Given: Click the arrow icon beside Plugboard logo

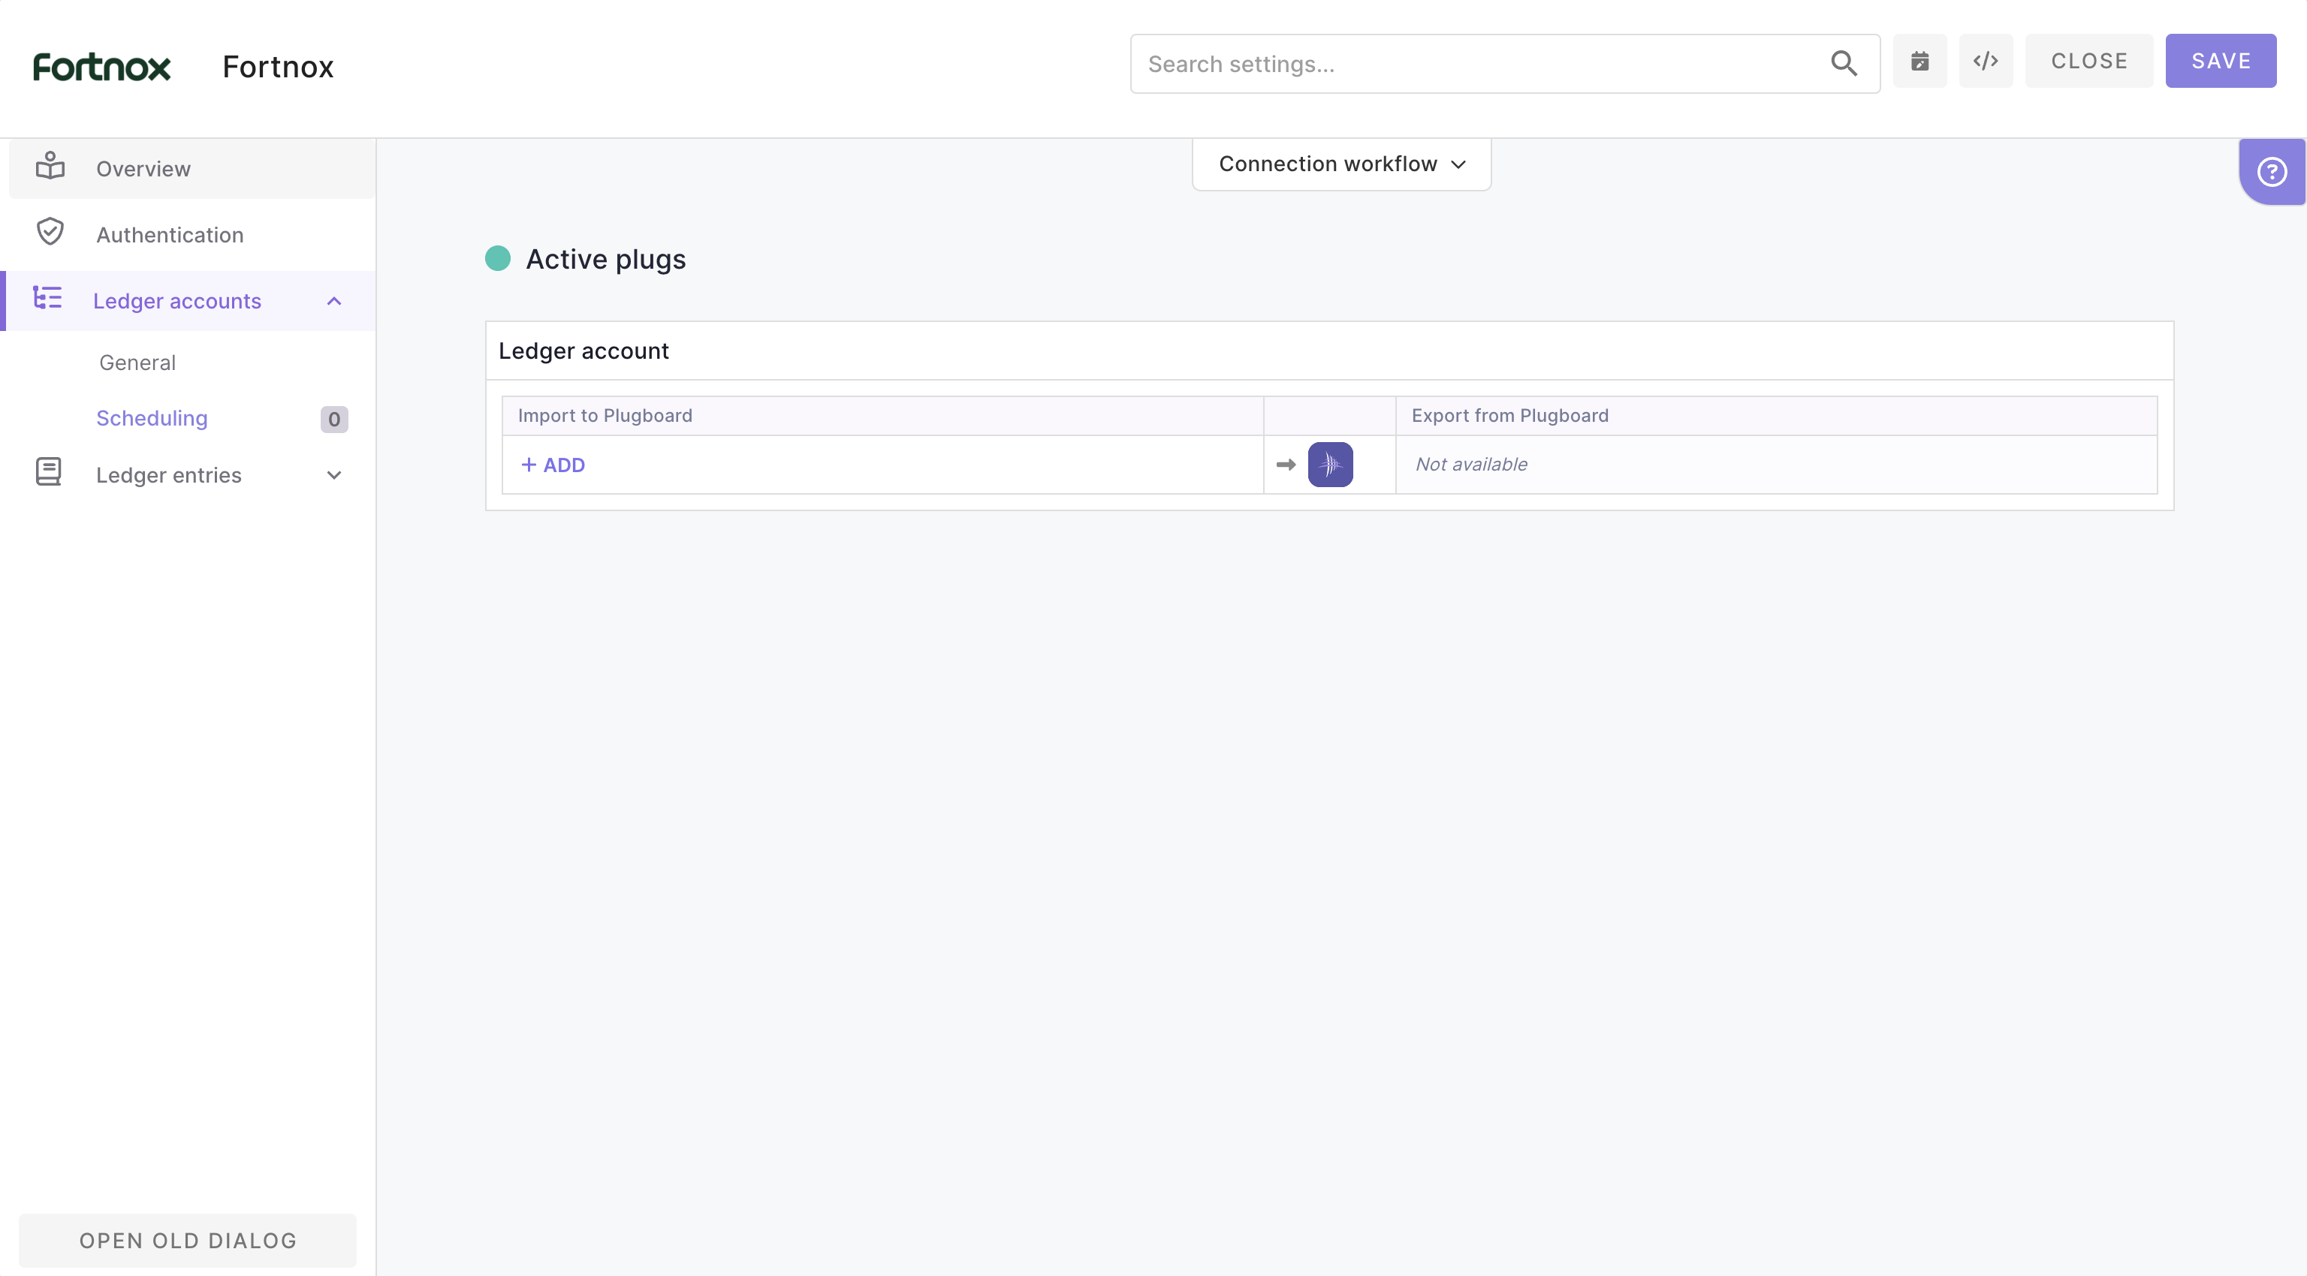Looking at the screenshot, I should pyautogui.click(x=1286, y=465).
